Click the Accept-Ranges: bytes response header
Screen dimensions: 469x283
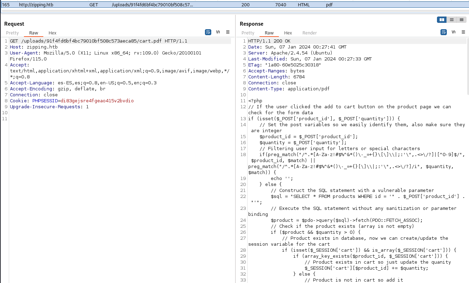click(276, 71)
